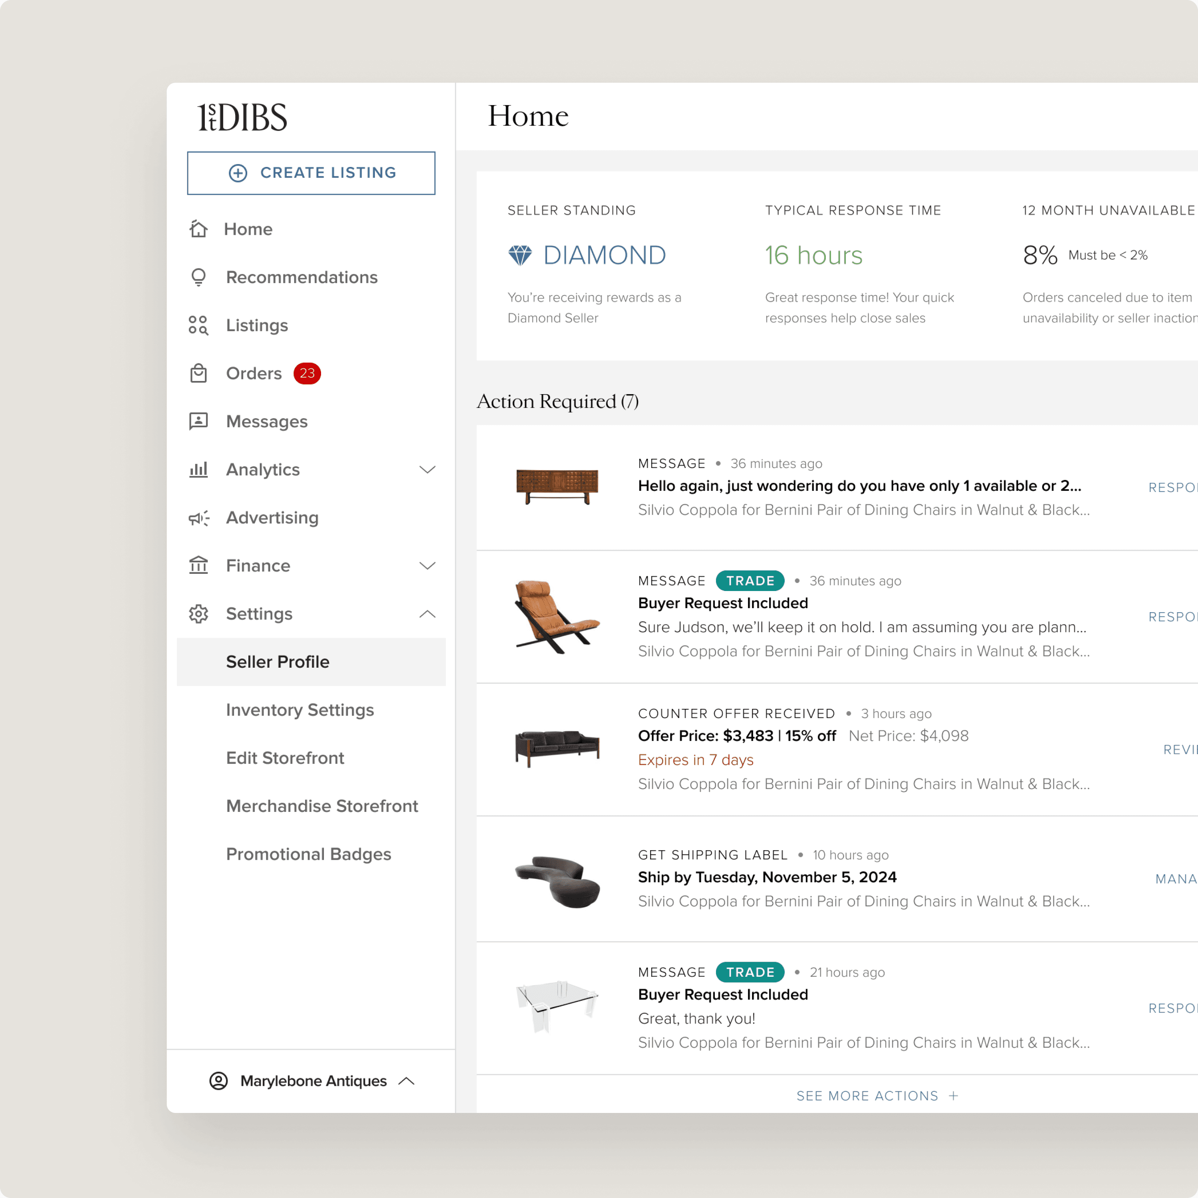Open Listings via the grid icon
Screen dimensions: 1198x1198
point(198,325)
